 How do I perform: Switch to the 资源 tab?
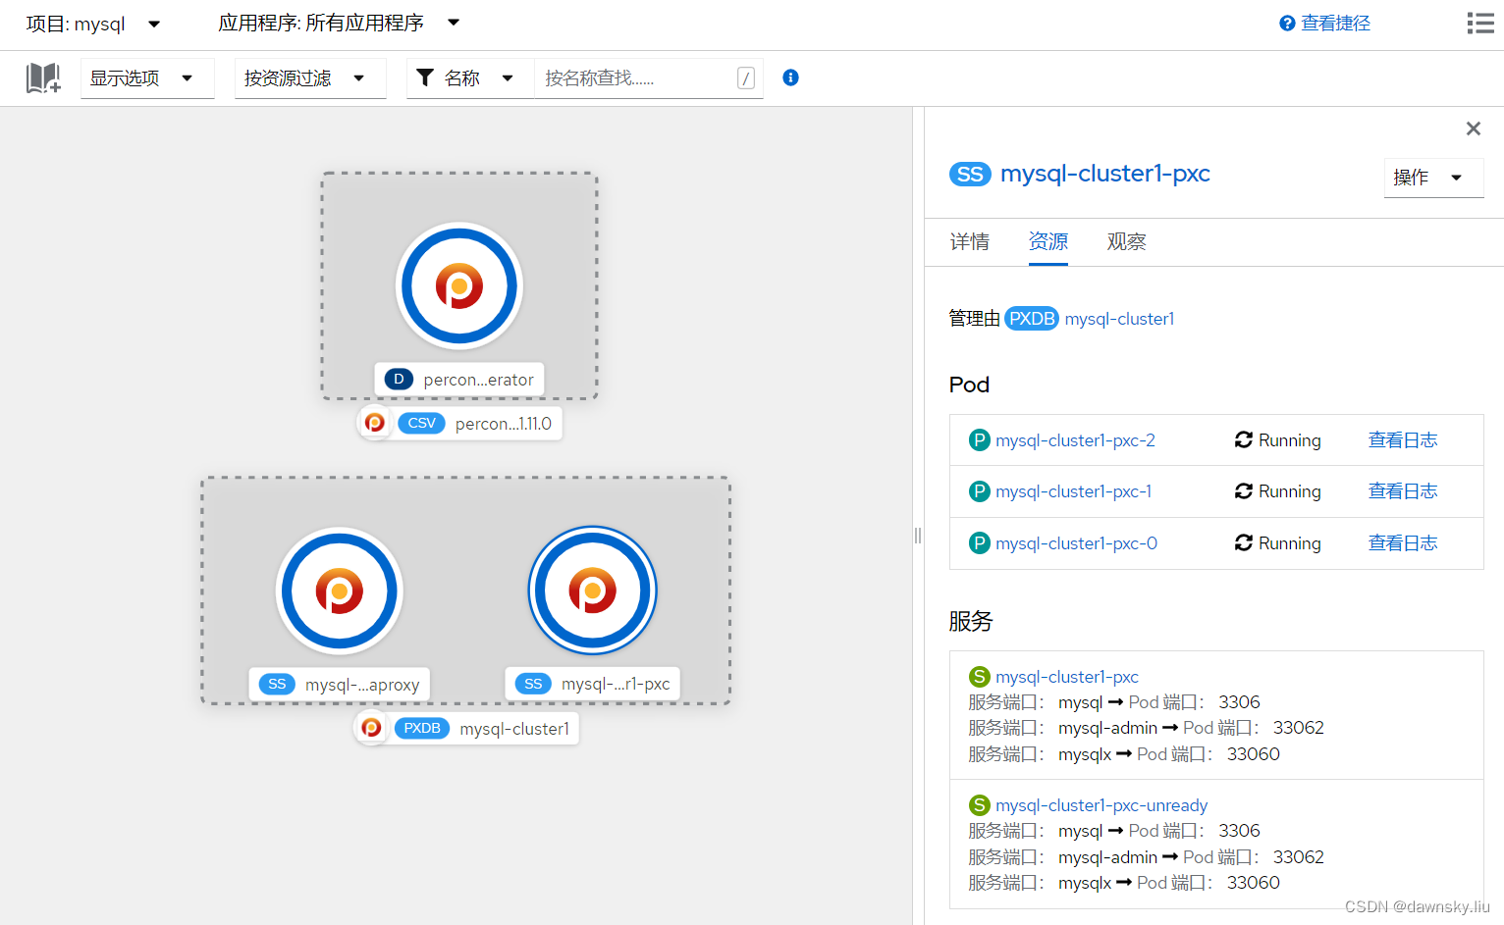point(1048,242)
